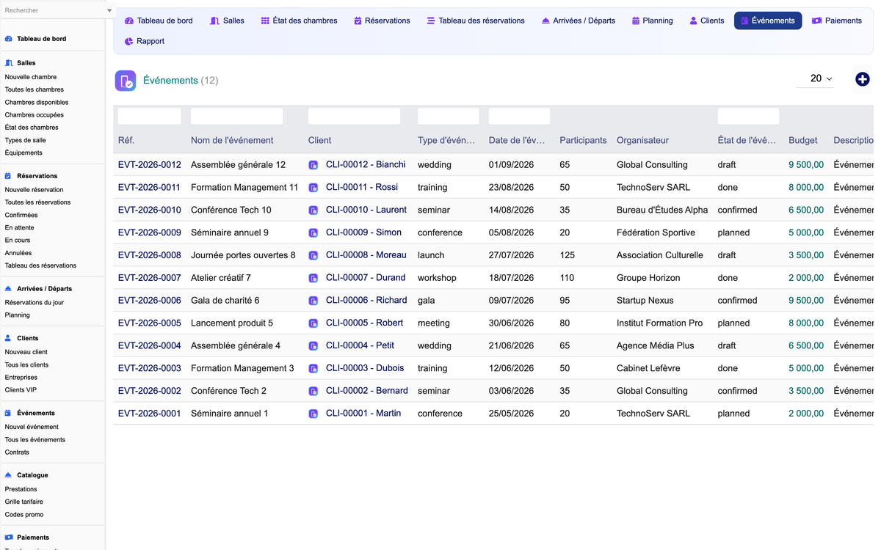Sort by Participants column header
This screenshot has width=881, height=550.
(x=583, y=140)
